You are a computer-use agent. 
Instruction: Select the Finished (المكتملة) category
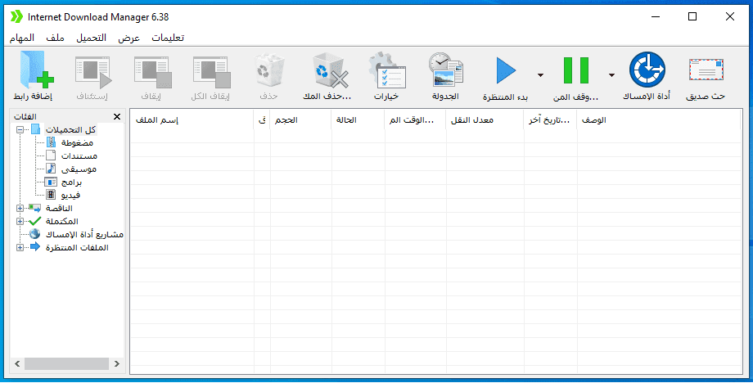tap(61, 221)
